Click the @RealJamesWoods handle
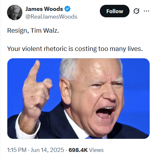The width and height of the screenshot is (156, 158). click(51, 17)
